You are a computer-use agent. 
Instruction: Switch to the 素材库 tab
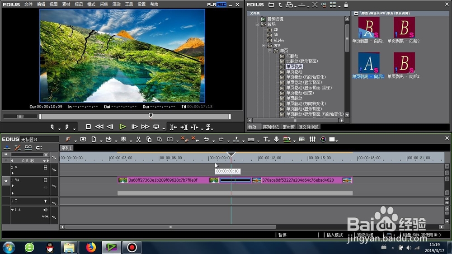[x=288, y=127]
